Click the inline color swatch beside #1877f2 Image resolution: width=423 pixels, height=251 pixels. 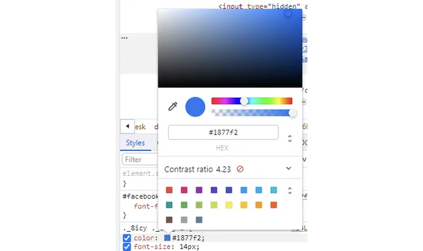coord(167,238)
